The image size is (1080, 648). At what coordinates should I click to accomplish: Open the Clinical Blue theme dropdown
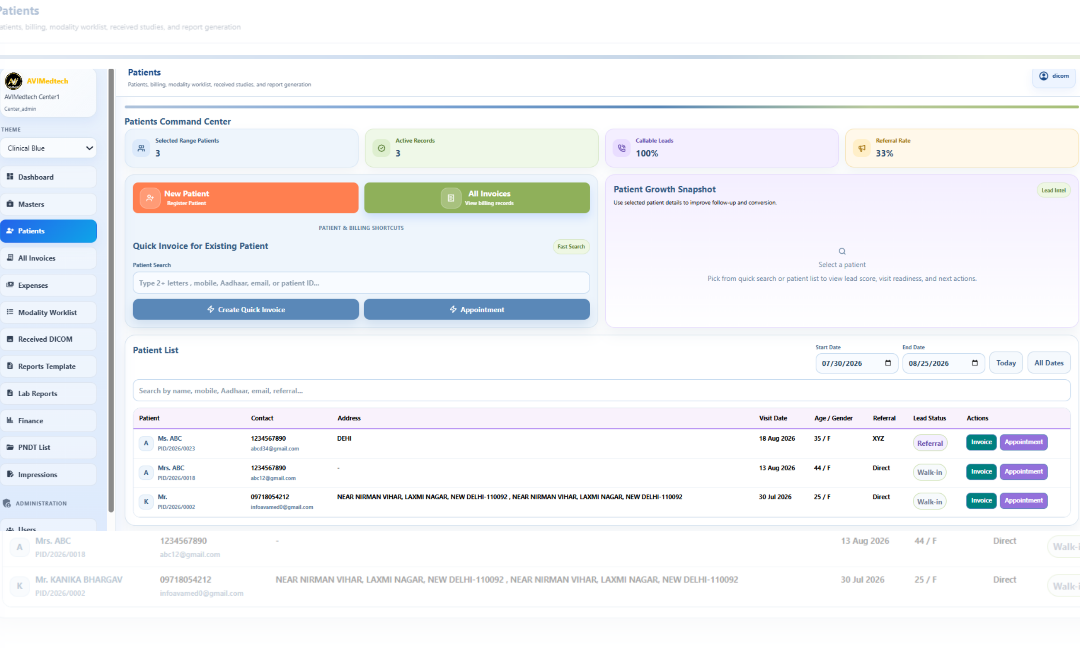(49, 148)
